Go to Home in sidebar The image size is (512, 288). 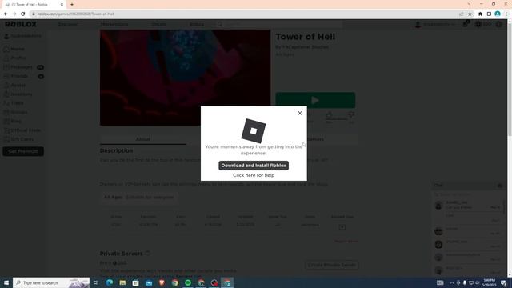point(14,49)
